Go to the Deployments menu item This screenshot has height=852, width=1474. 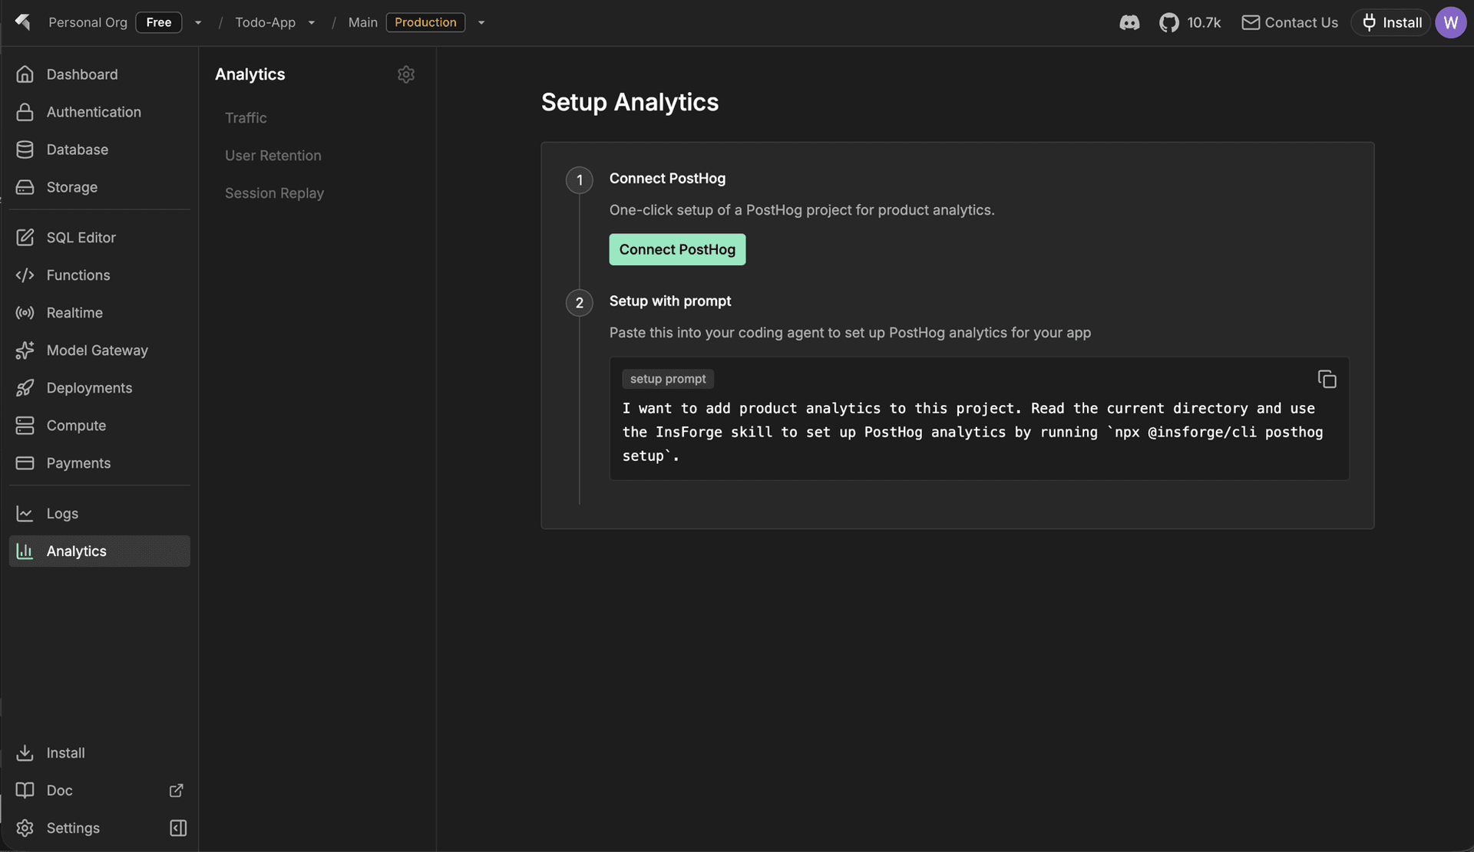[x=100, y=388]
